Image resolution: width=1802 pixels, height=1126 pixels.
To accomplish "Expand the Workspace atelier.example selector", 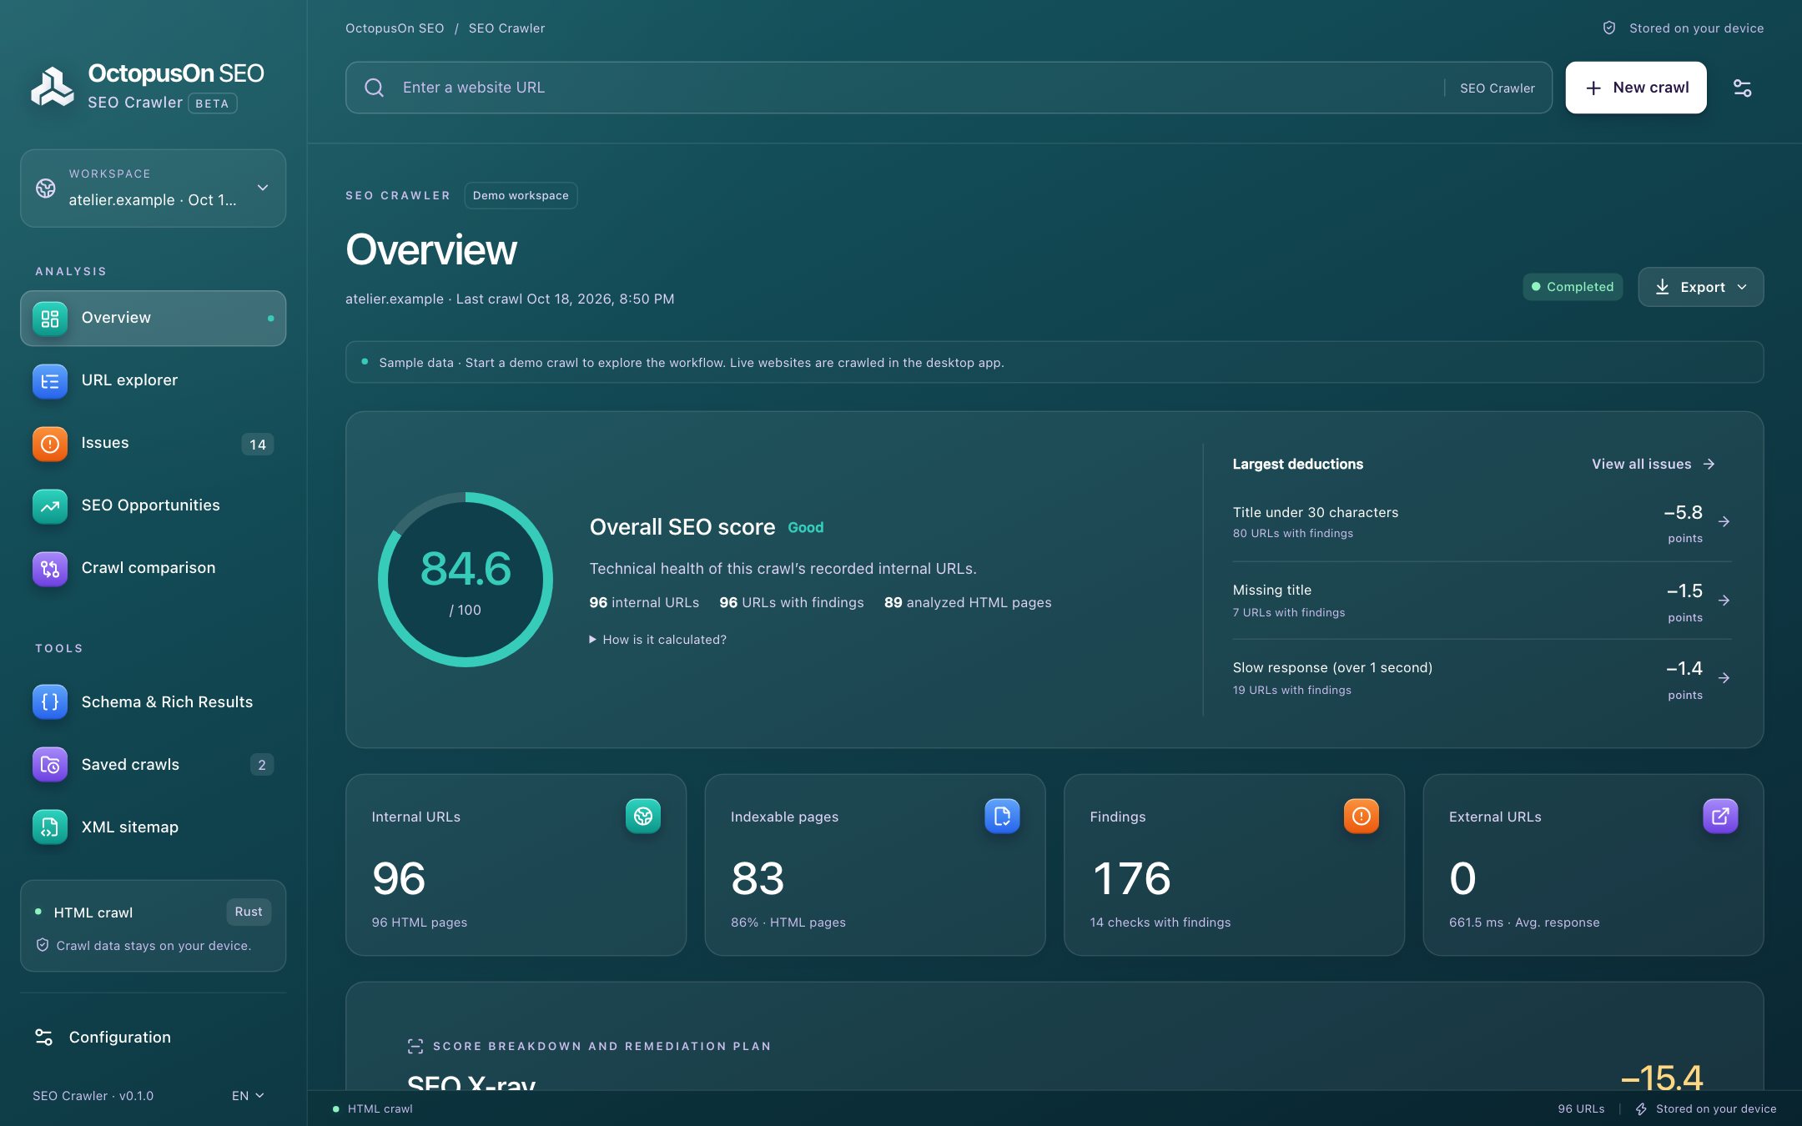I will [154, 189].
